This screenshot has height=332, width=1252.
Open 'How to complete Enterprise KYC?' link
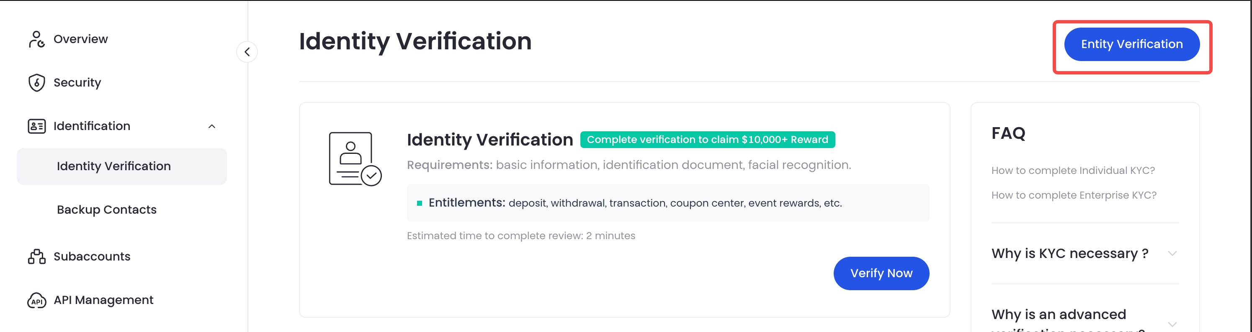pyautogui.click(x=1074, y=195)
